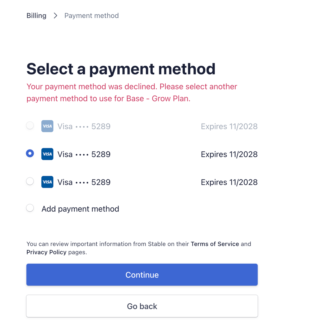Click the Visa icon beside the selected card
The height and width of the screenshot is (331, 316).
point(47,154)
